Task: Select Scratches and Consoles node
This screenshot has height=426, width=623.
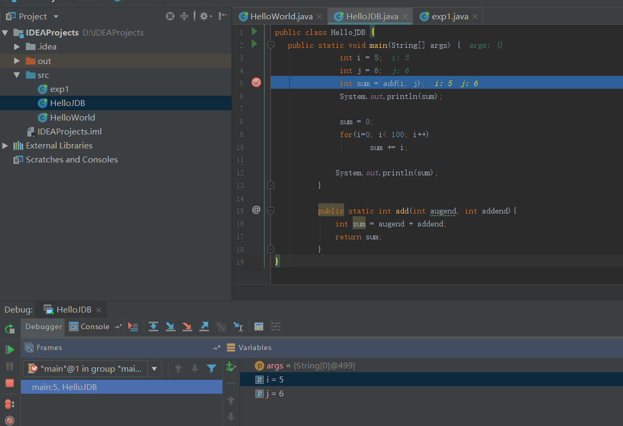Action: click(72, 160)
